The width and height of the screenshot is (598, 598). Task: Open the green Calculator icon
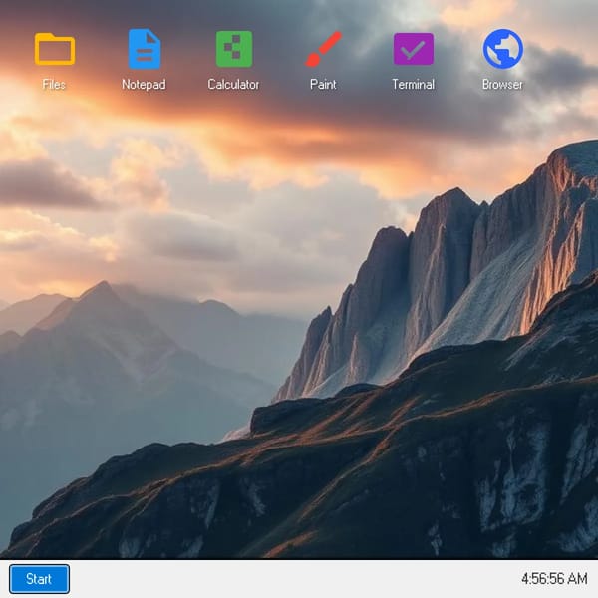[234, 49]
